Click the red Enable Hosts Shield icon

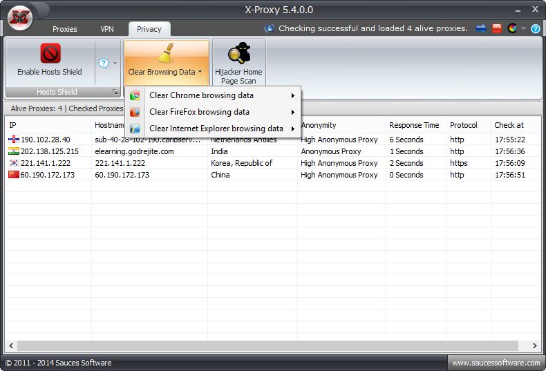click(50, 53)
